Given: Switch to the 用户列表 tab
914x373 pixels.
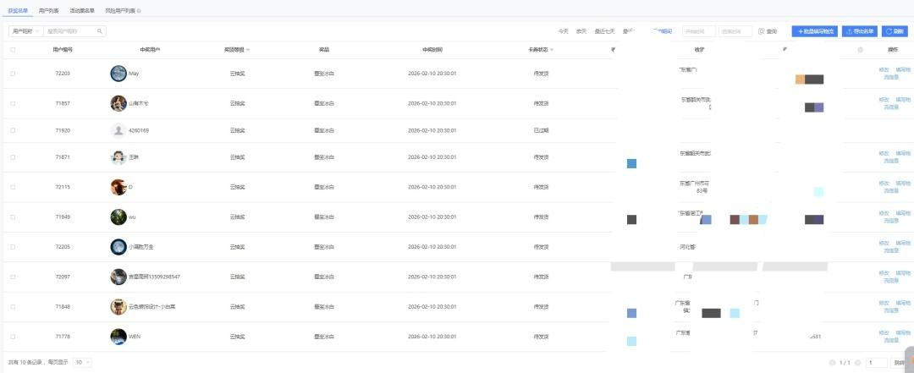Looking at the screenshot, I should click(49, 11).
